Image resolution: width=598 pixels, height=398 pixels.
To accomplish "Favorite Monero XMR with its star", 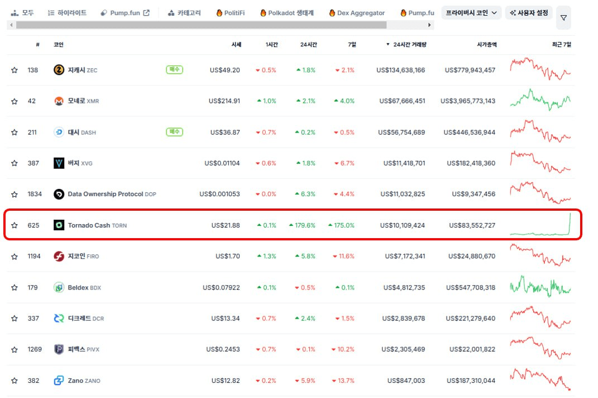I will click(x=15, y=101).
